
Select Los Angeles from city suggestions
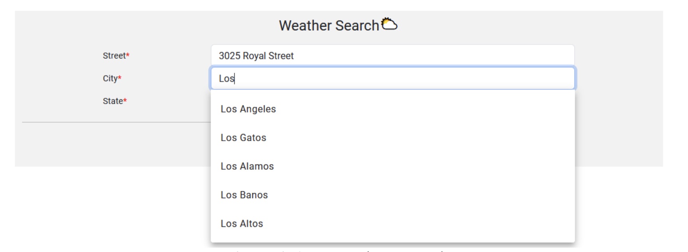[248, 109]
